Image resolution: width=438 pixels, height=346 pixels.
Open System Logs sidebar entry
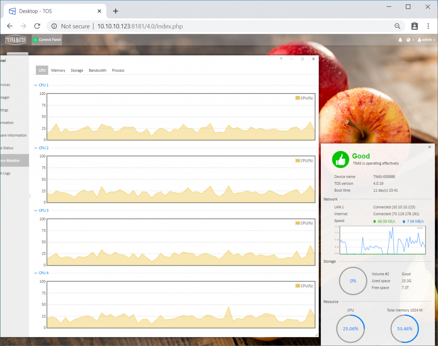coord(5,173)
